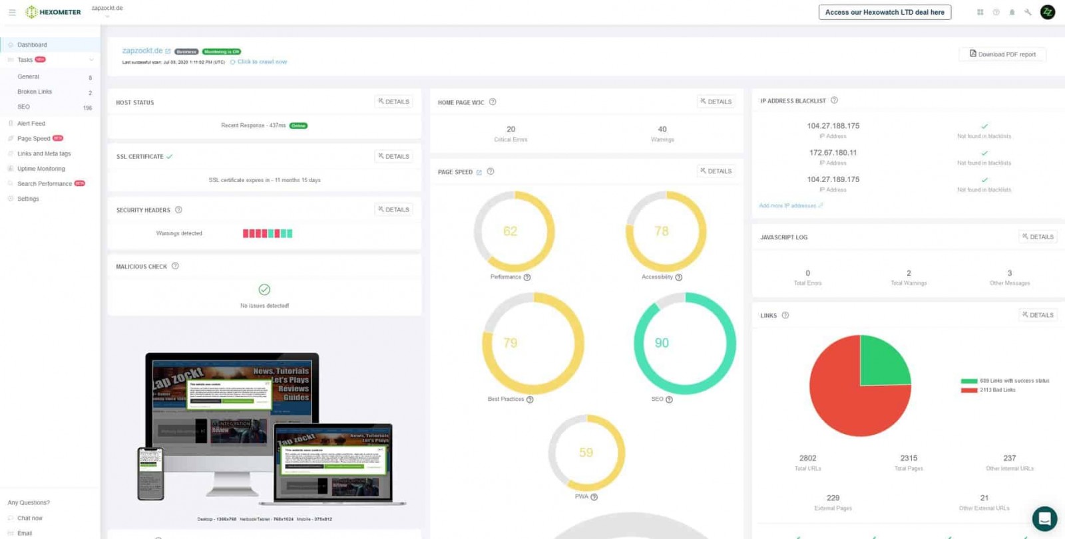Click the help icon beside Security Headers
Screen dimensions: 1065x539
pyautogui.click(x=178, y=210)
